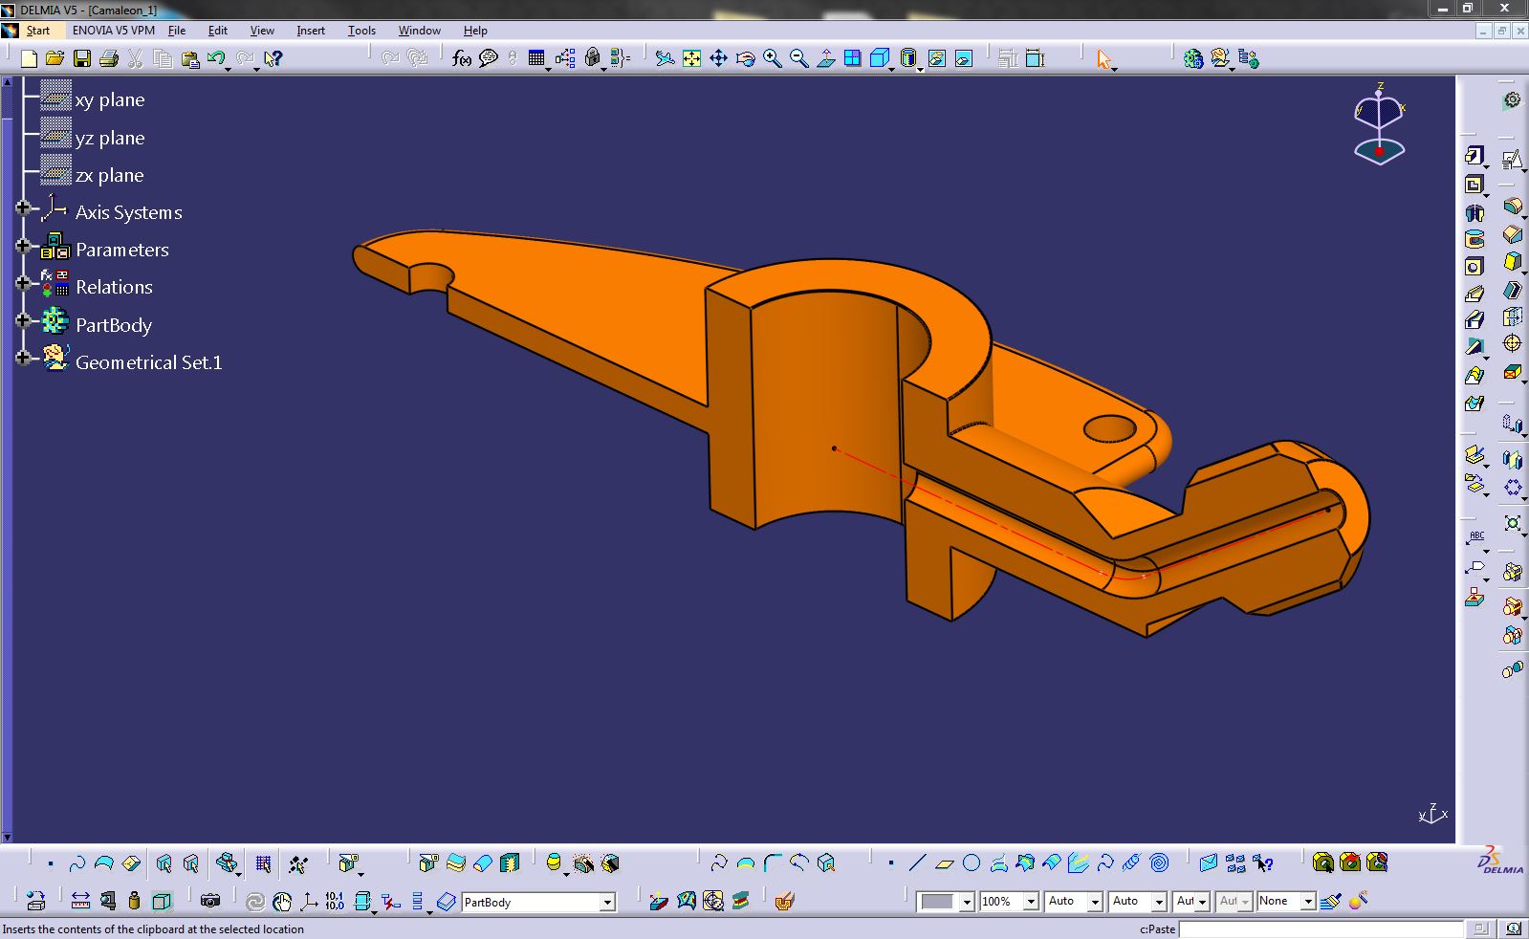The width and height of the screenshot is (1529, 939).
Task: Save the part with the floppy icon
Action: [82, 59]
